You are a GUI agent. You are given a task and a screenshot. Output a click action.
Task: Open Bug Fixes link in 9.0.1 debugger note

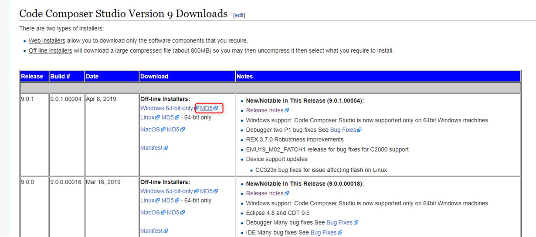pyautogui.click(x=343, y=130)
